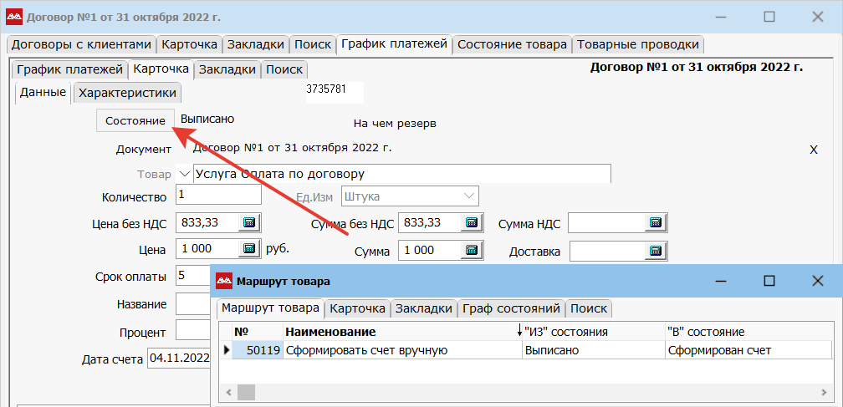Click the app logo in Договор №1 title bar
Screen dimensions: 843x407
coord(14,17)
